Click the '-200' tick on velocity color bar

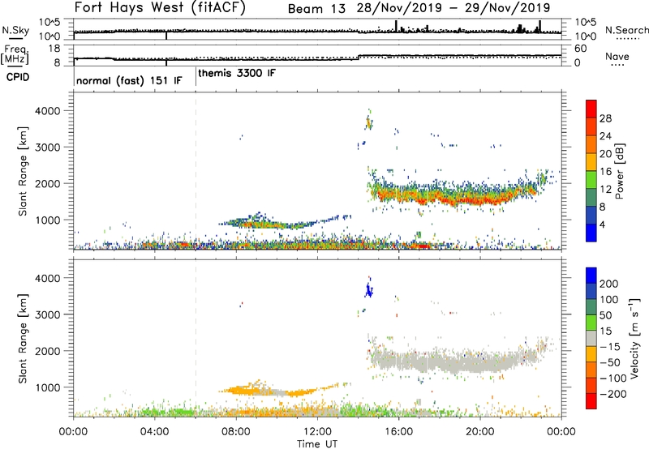point(613,394)
